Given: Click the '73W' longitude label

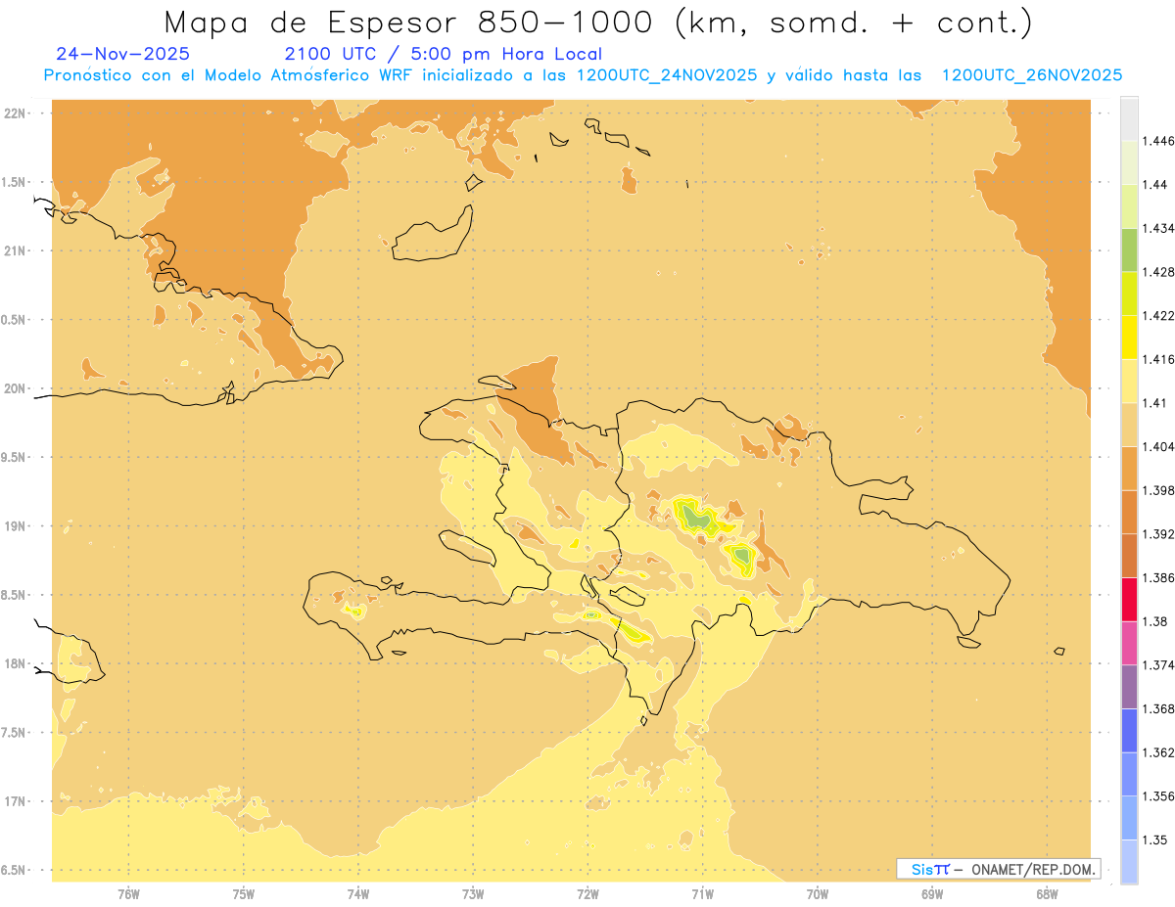Looking at the screenshot, I should point(473,894).
